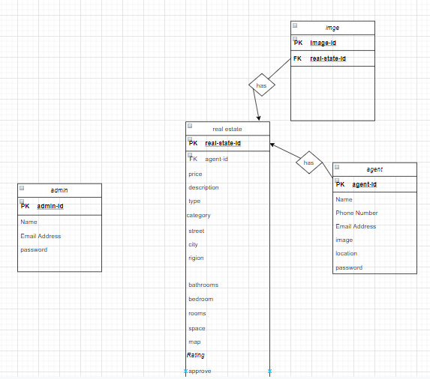Toggle the image-id row collapse box
This screenshot has height=379, width=430.
coord(295,39)
